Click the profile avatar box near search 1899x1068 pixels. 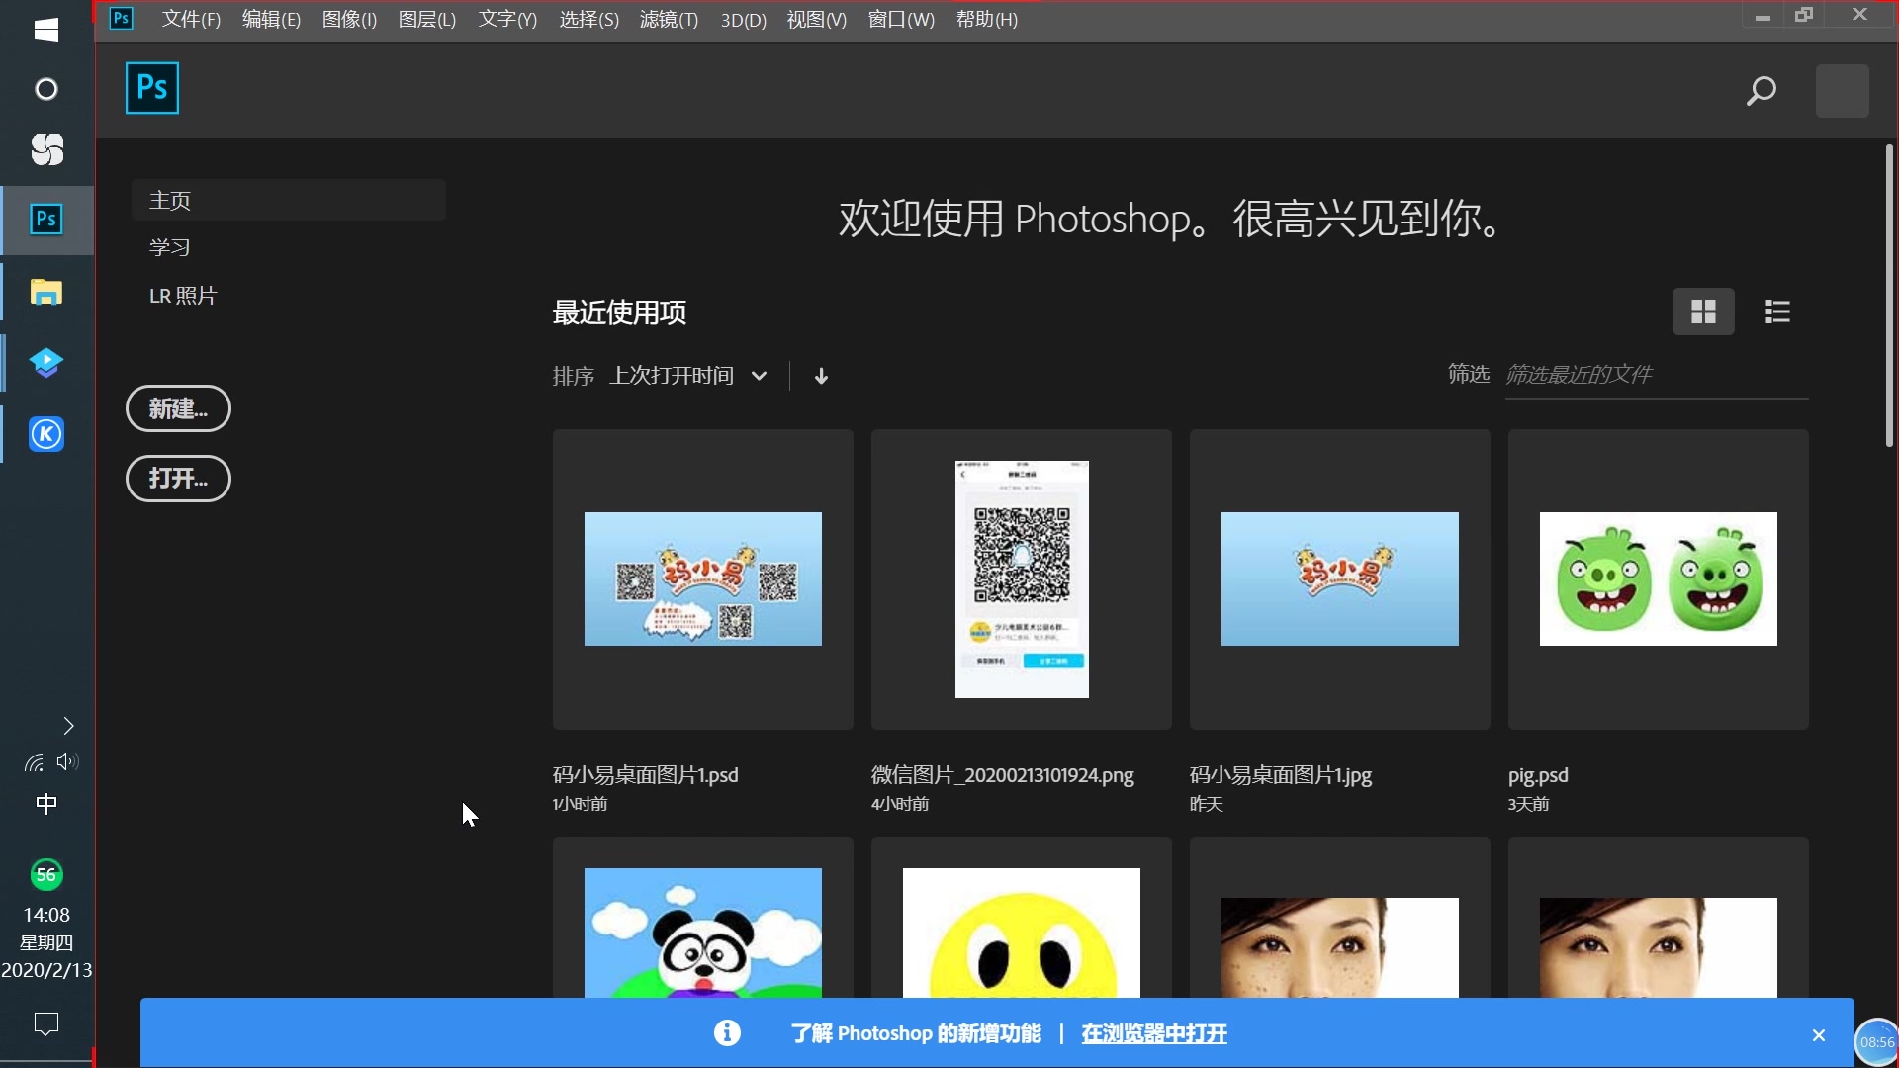tap(1843, 91)
